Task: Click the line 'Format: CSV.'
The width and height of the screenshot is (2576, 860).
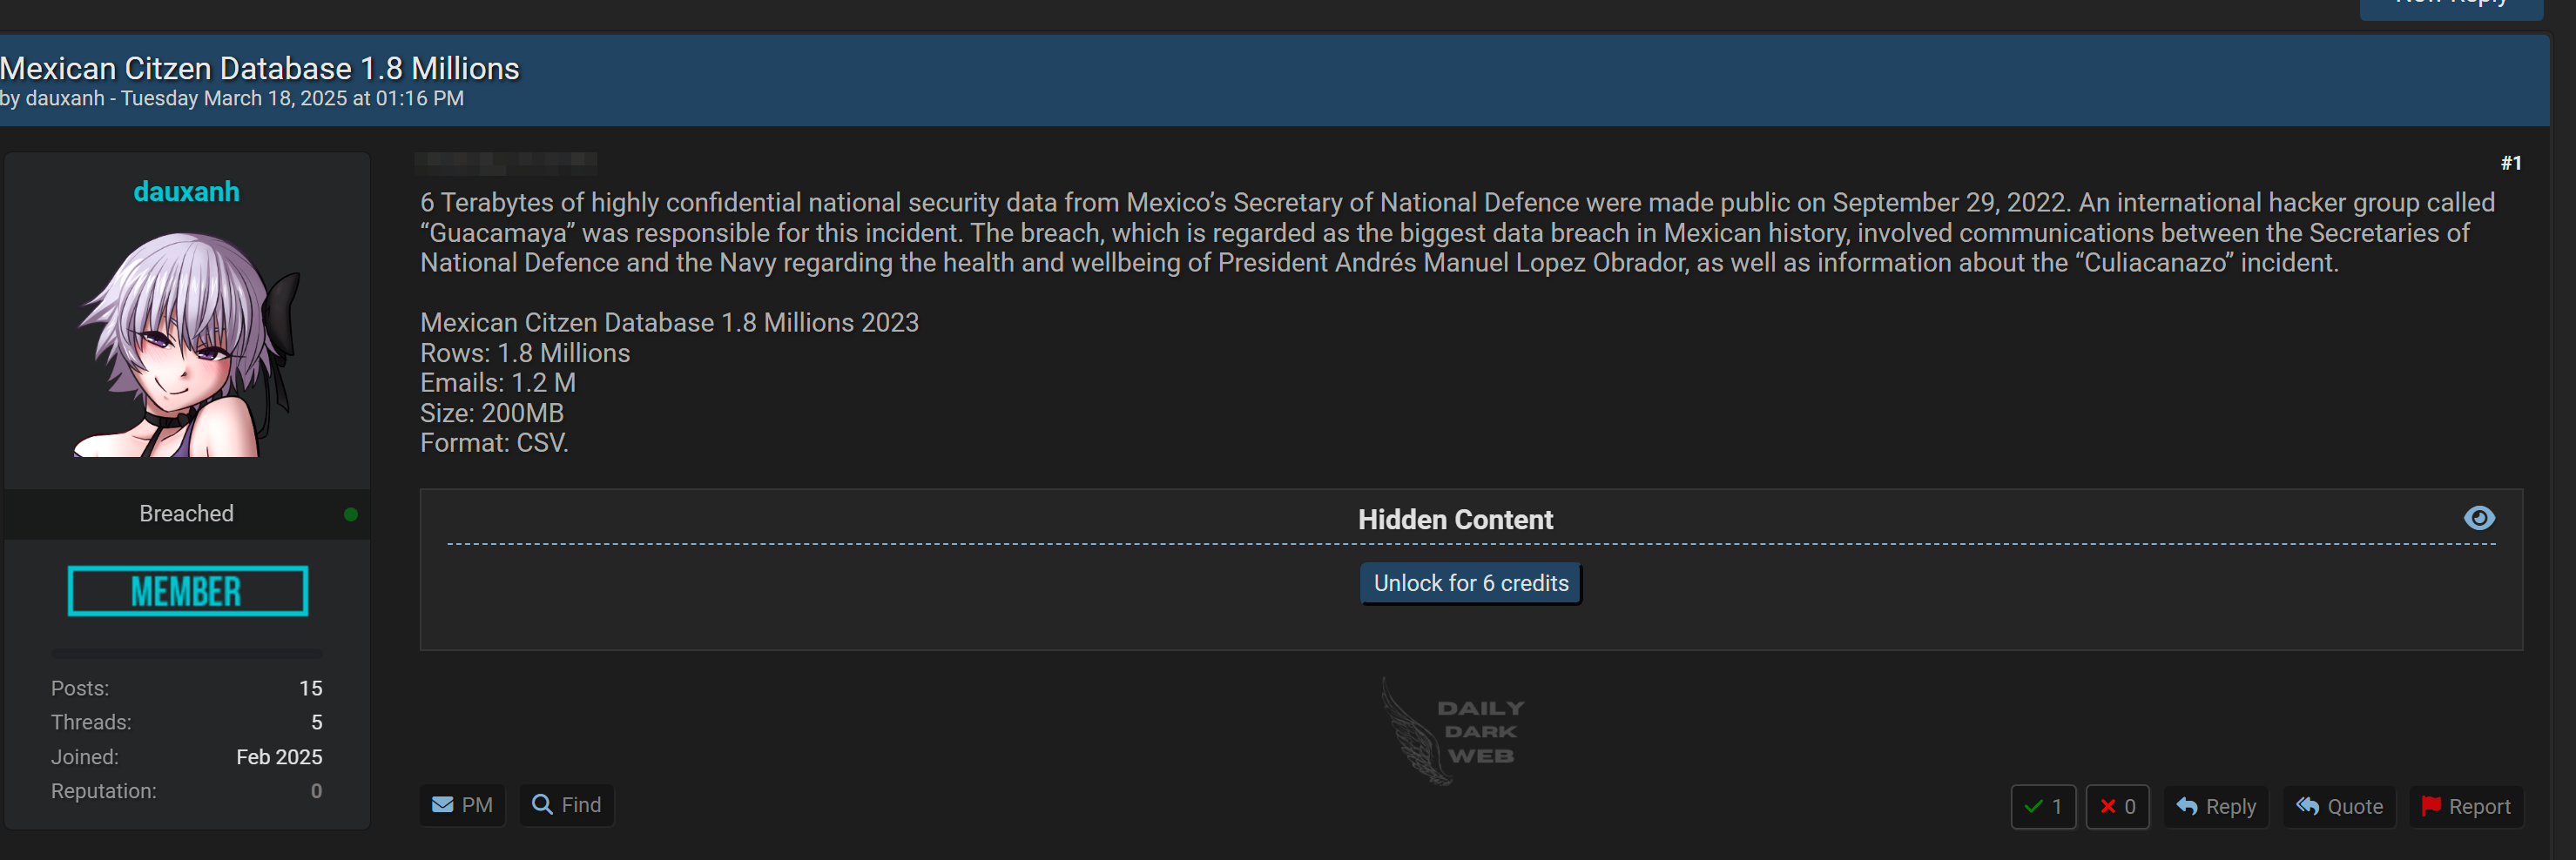Action: click(x=494, y=443)
